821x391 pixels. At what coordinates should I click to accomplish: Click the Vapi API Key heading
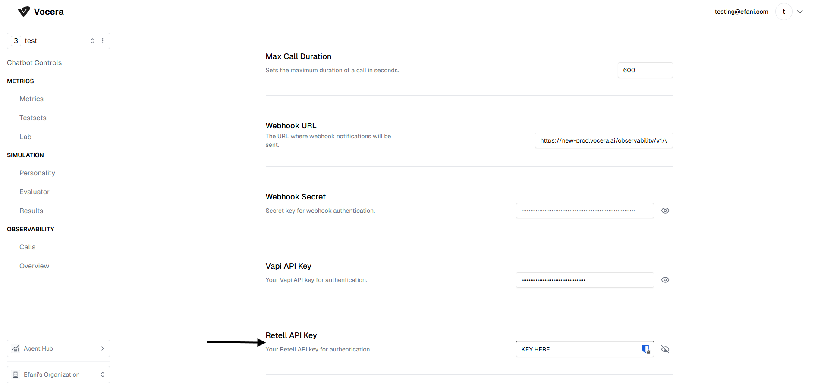click(x=288, y=266)
